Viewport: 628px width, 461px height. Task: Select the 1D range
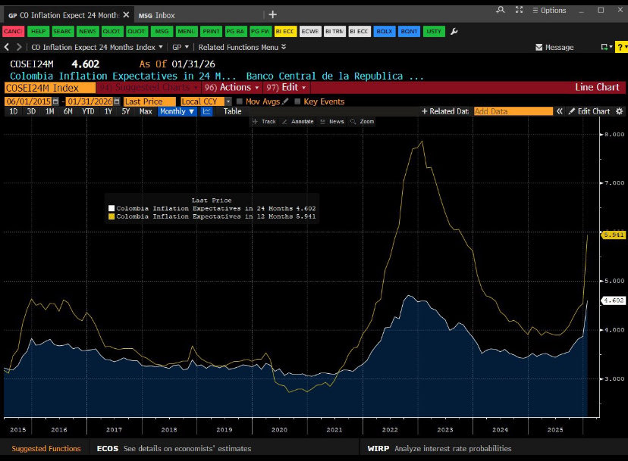click(13, 111)
